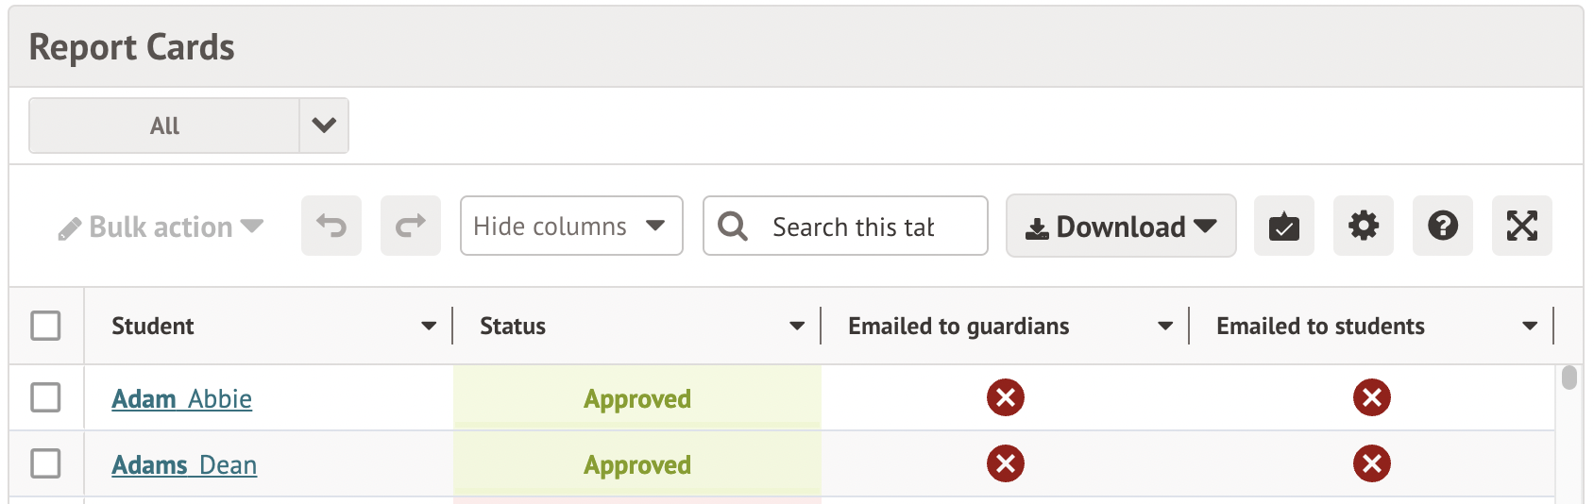This screenshot has height=504, width=1594.
Task: Click the redo arrow icon
Action: (x=411, y=226)
